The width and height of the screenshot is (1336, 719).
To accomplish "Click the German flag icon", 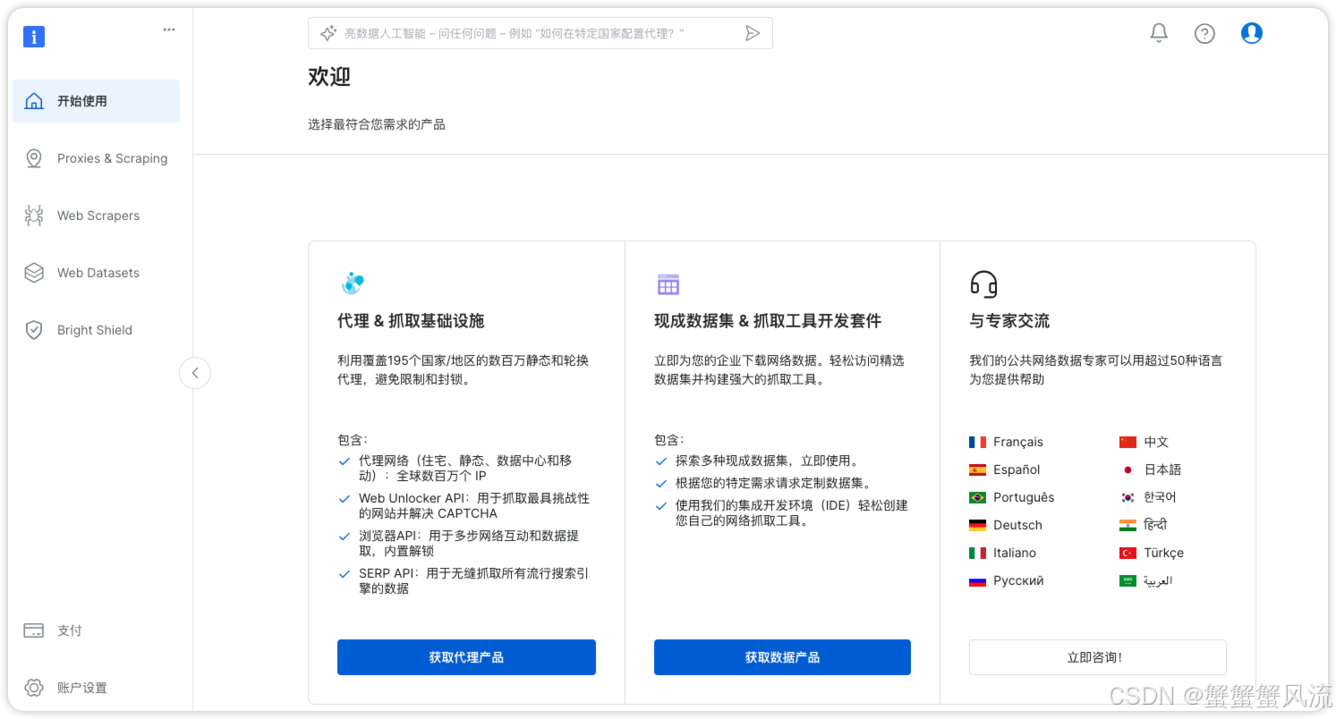I will [x=977, y=525].
